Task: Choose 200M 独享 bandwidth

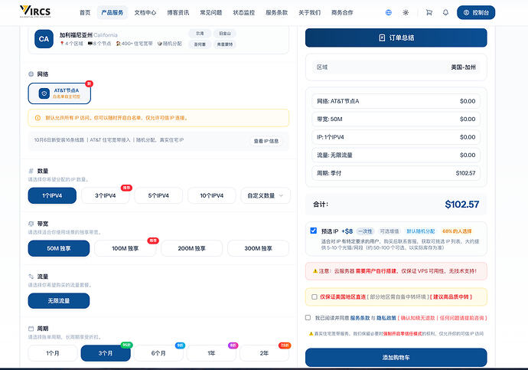Action: pos(191,248)
